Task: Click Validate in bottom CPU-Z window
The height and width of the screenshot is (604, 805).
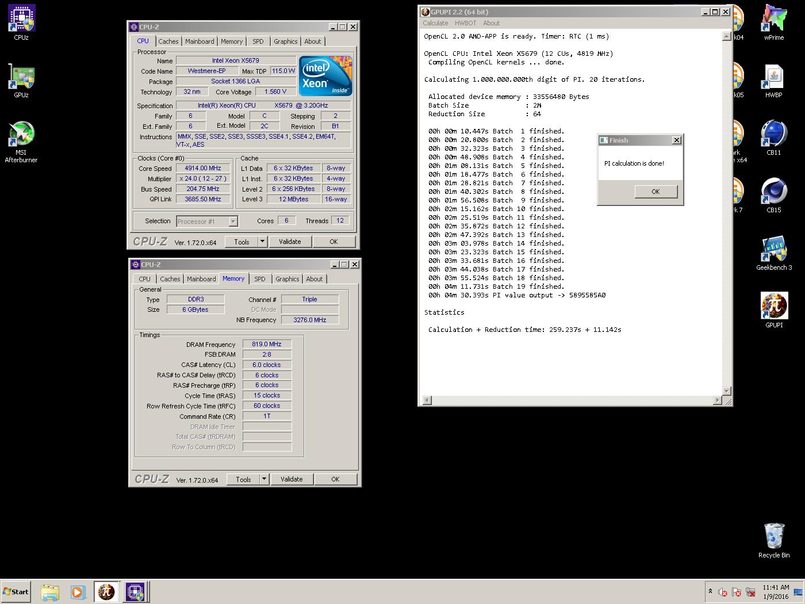Action: pyautogui.click(x=292, y=479)
